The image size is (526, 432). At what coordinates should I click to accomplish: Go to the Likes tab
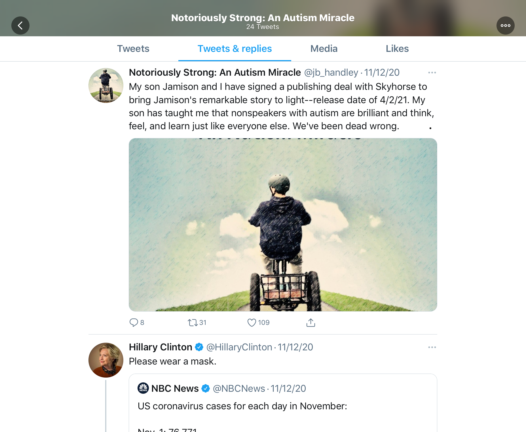[x=397, y=49]
